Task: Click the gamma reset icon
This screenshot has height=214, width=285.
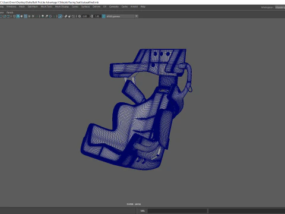Action: (91, 16)
